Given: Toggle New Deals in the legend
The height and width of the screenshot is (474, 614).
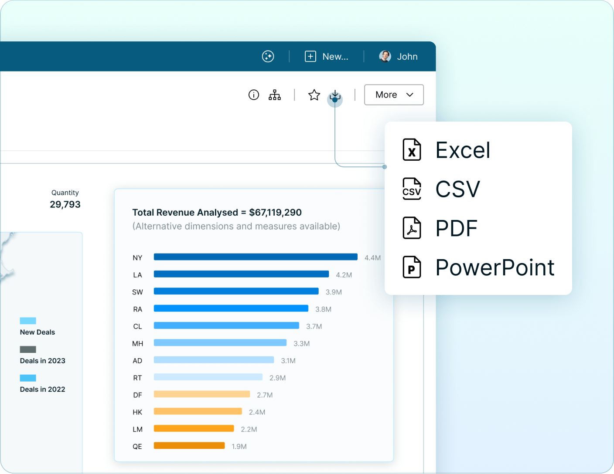Looking at the screenshot, I should pos(37,332).
